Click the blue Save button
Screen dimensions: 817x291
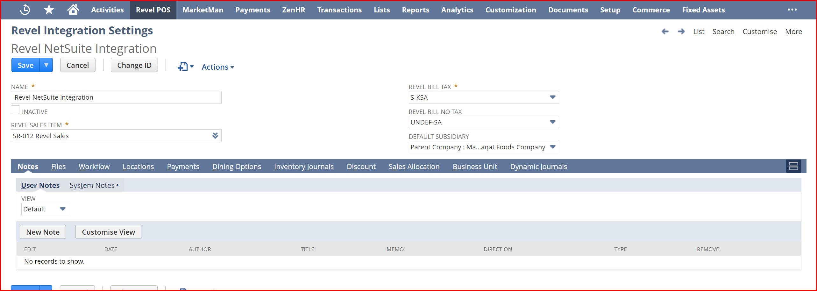(25, 65)
